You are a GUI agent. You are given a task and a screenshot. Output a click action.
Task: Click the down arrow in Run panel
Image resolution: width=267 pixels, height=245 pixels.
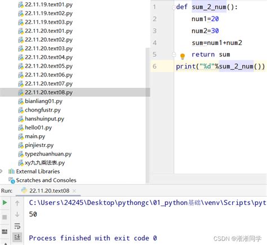[17, 214]
